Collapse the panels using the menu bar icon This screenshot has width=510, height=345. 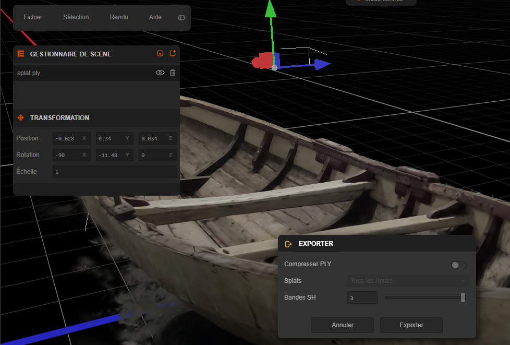[181, 18]
